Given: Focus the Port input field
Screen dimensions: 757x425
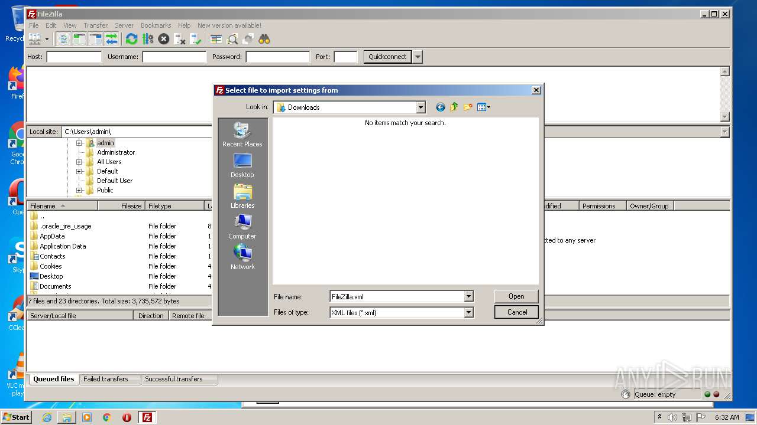Looking at the screenshot, I should (x=345, y=57).
